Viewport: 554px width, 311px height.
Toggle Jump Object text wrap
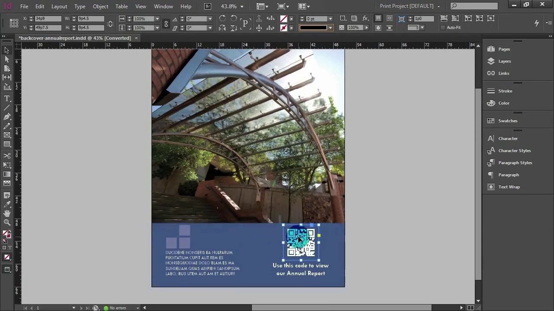(x=390, y=28)
